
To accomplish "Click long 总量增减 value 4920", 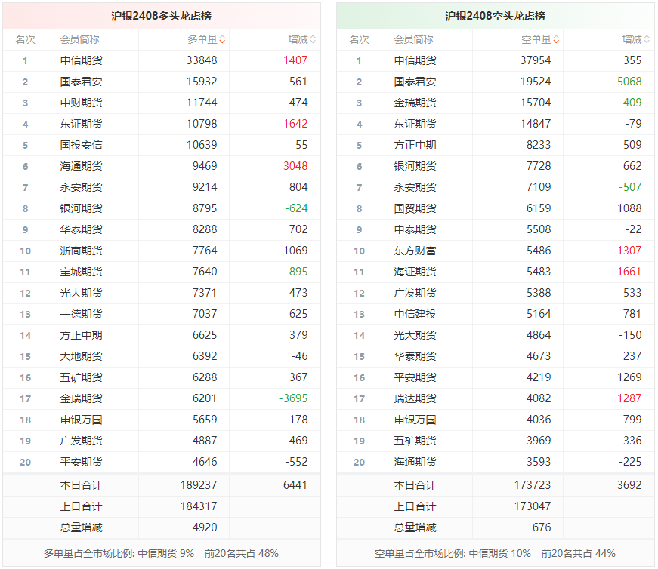I will [205, 527].
